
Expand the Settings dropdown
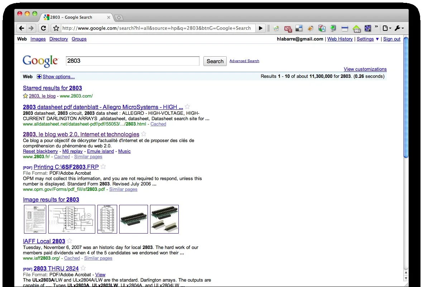pos(368,39)
